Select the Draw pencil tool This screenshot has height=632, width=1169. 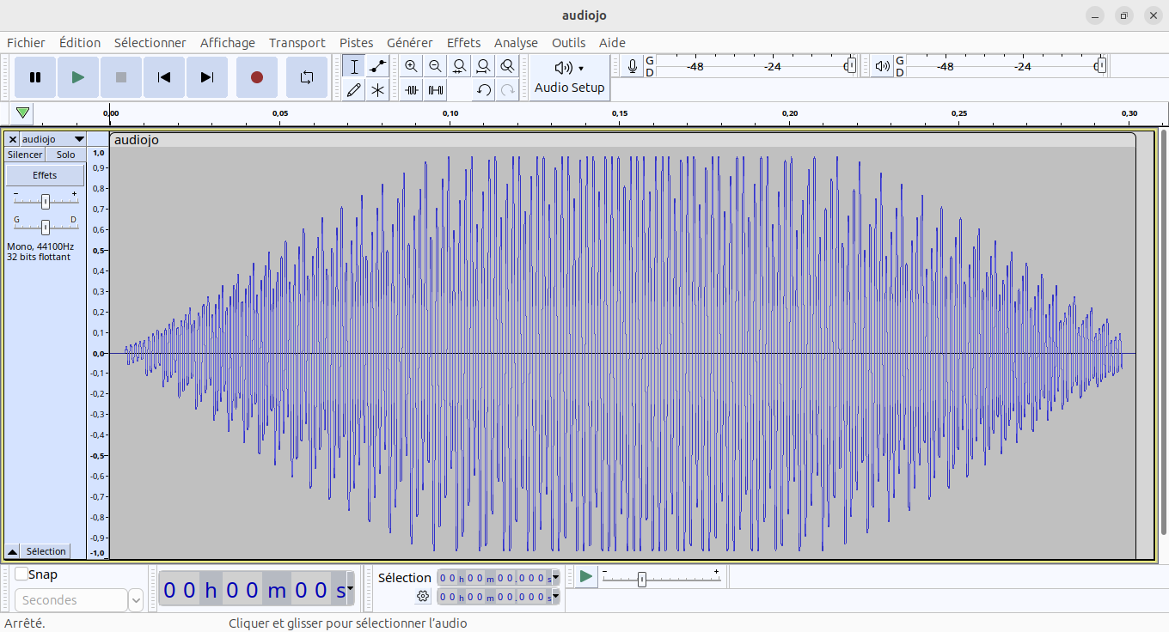point(353,89)
